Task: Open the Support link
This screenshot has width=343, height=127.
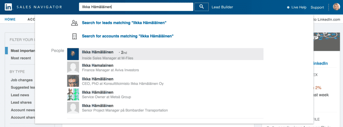Action: point(317,7)
